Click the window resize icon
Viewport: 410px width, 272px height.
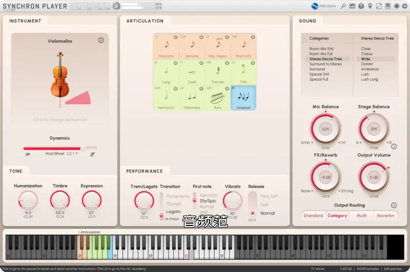[x=379, y=6]
